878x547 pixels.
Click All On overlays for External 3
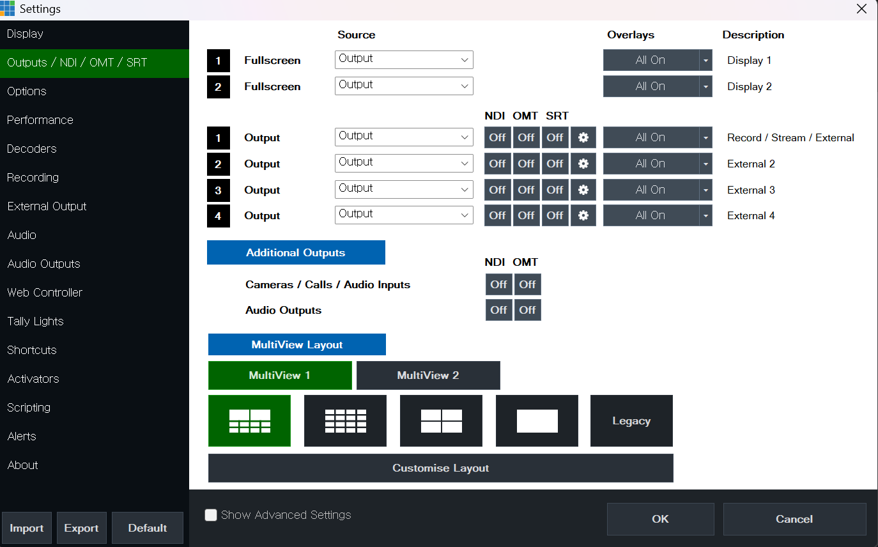[651, 190]
